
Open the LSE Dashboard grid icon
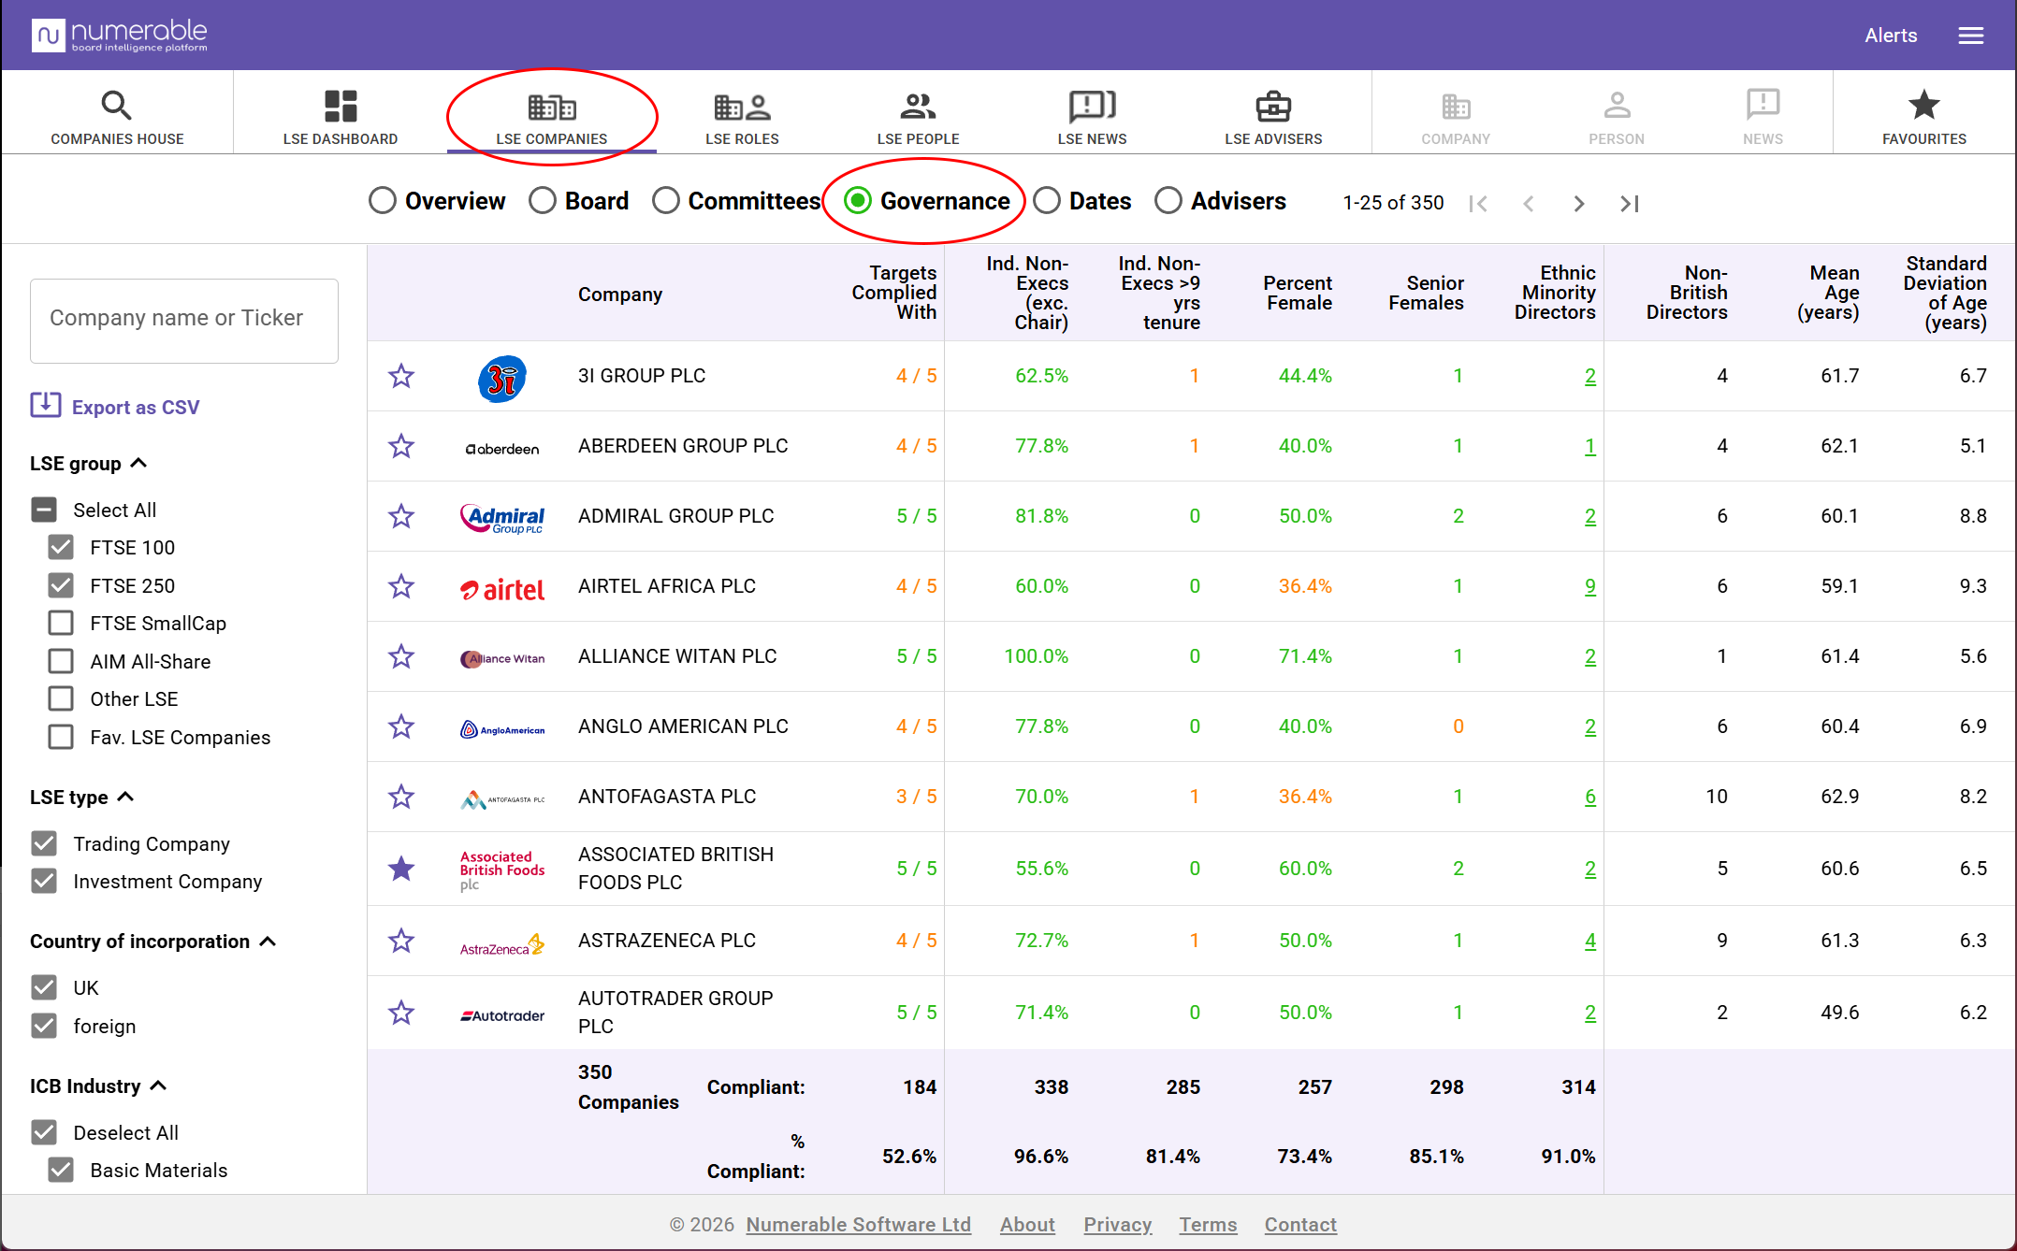coord(341,106)
